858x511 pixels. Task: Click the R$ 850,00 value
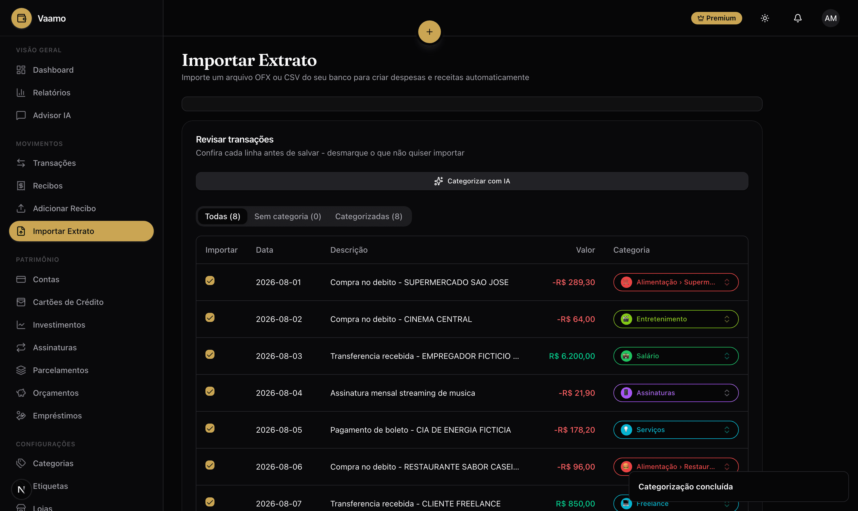coord(575,504)
